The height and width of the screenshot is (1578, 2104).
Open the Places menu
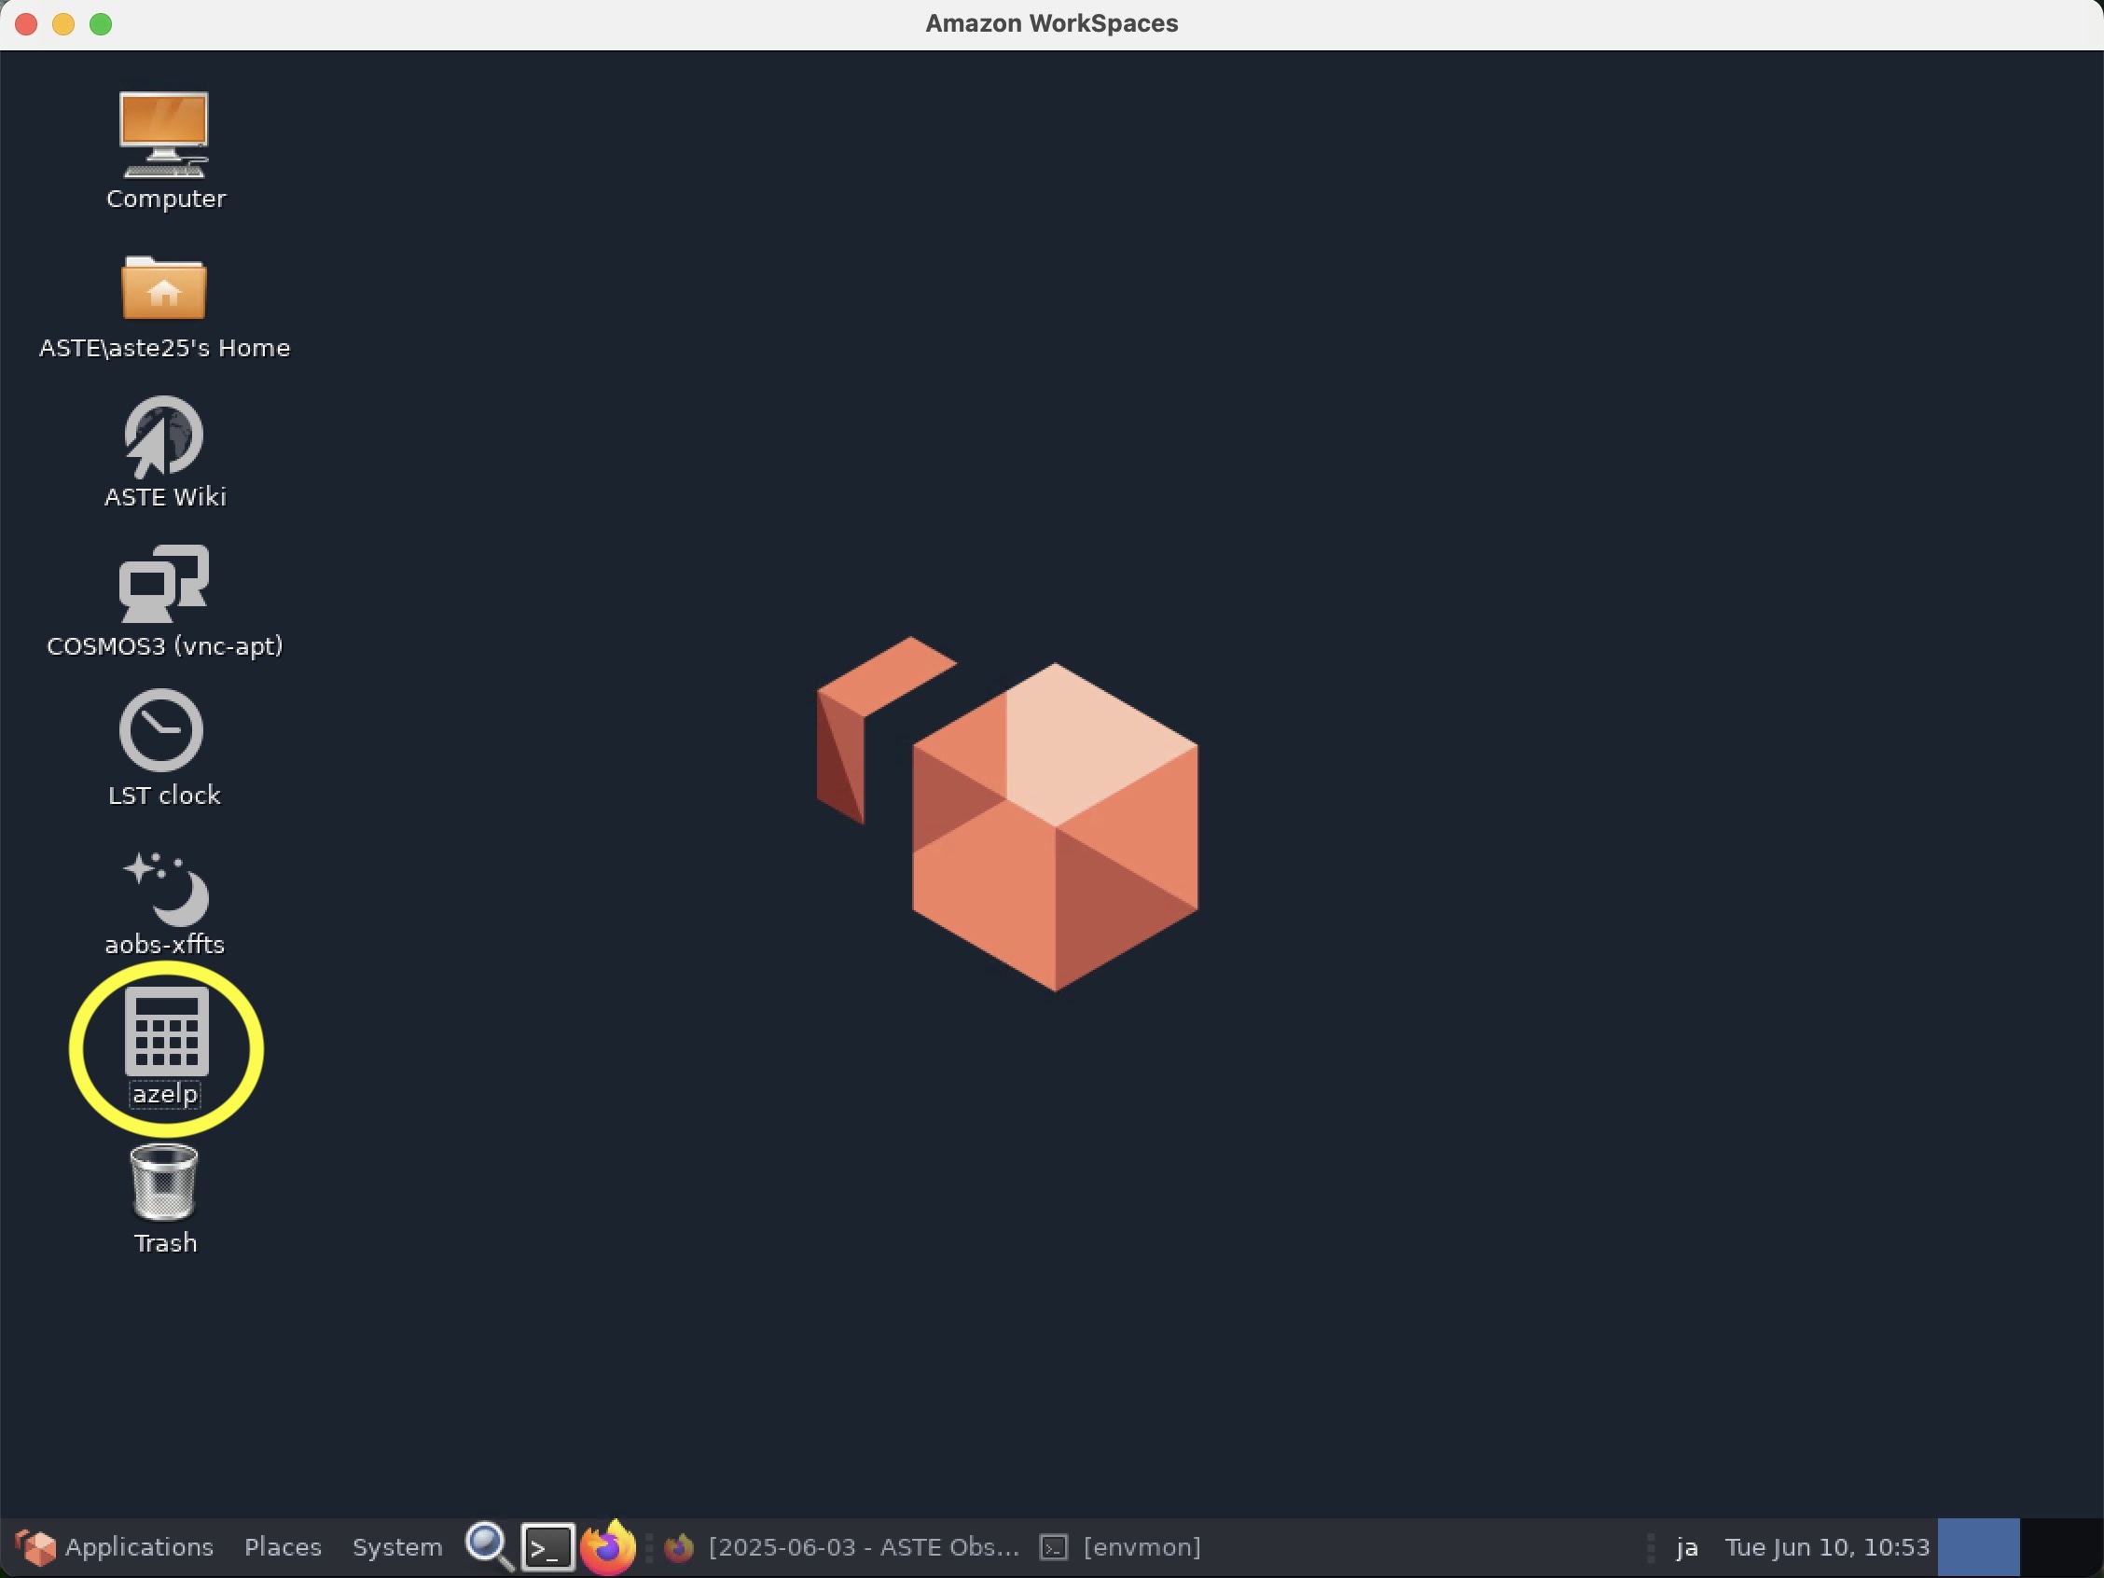pos(283,1547)
